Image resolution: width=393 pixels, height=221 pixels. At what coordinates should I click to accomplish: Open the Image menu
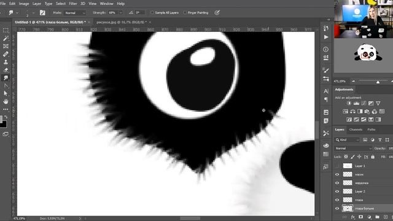24,4
